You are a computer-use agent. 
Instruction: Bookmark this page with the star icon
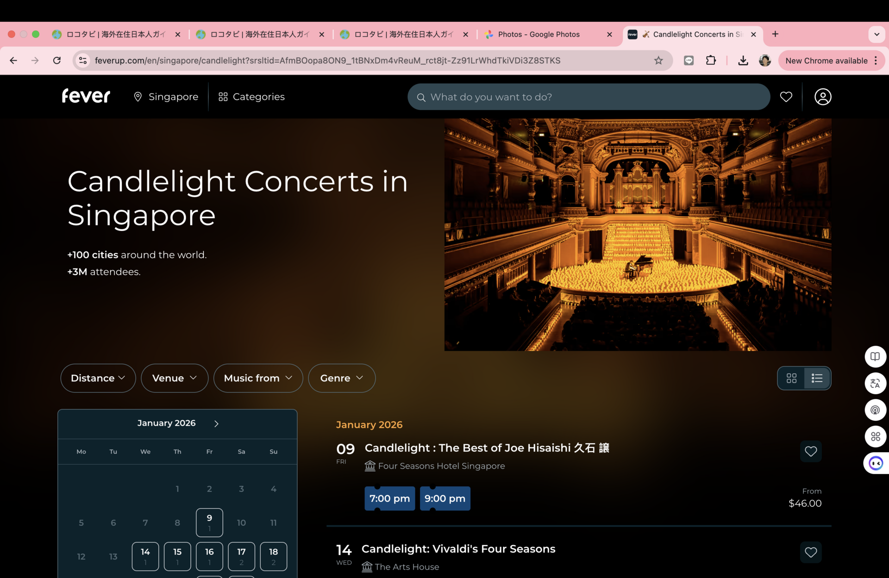coord(658,61)
